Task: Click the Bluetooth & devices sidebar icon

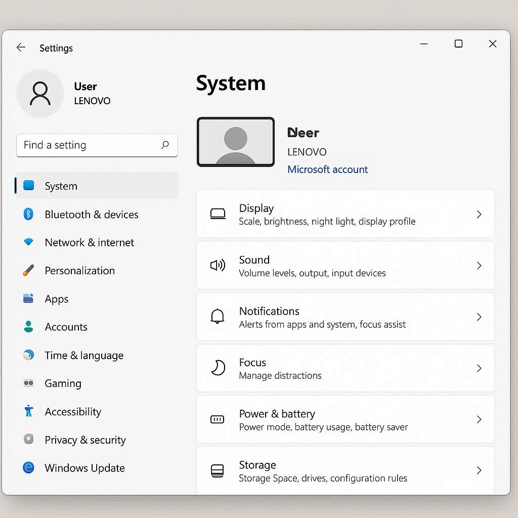Action: (28, 214)
